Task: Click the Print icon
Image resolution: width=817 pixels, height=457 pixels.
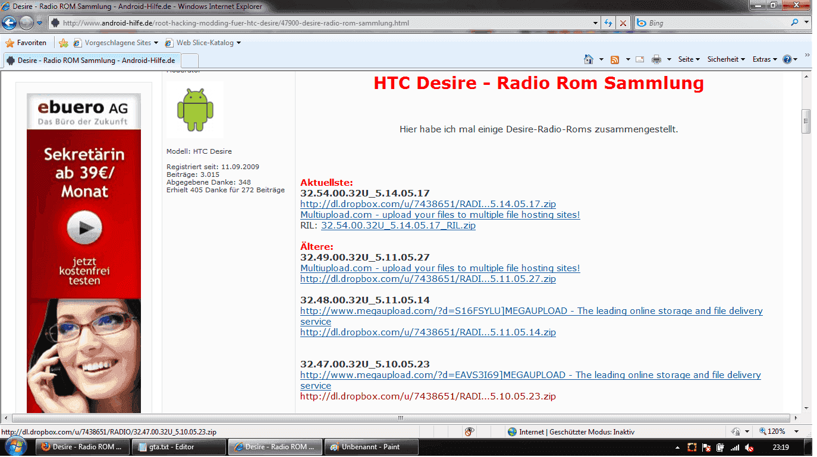Action: [x=656, y=59]
